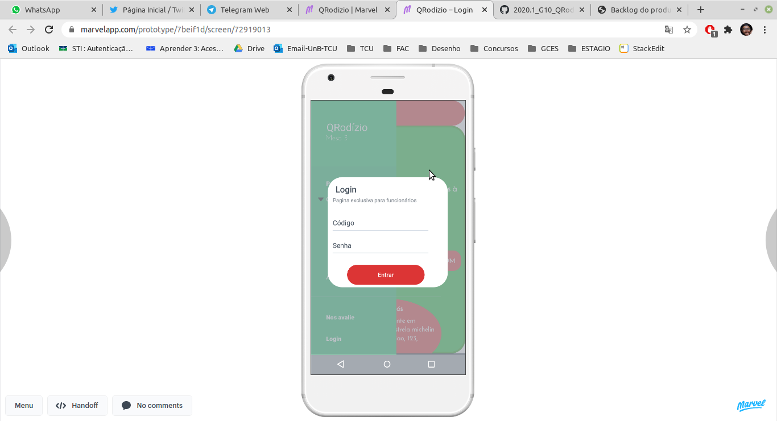Open the ad blocker extension icon
Viewport: 777px width, 421px height.
tap(710, 30)
